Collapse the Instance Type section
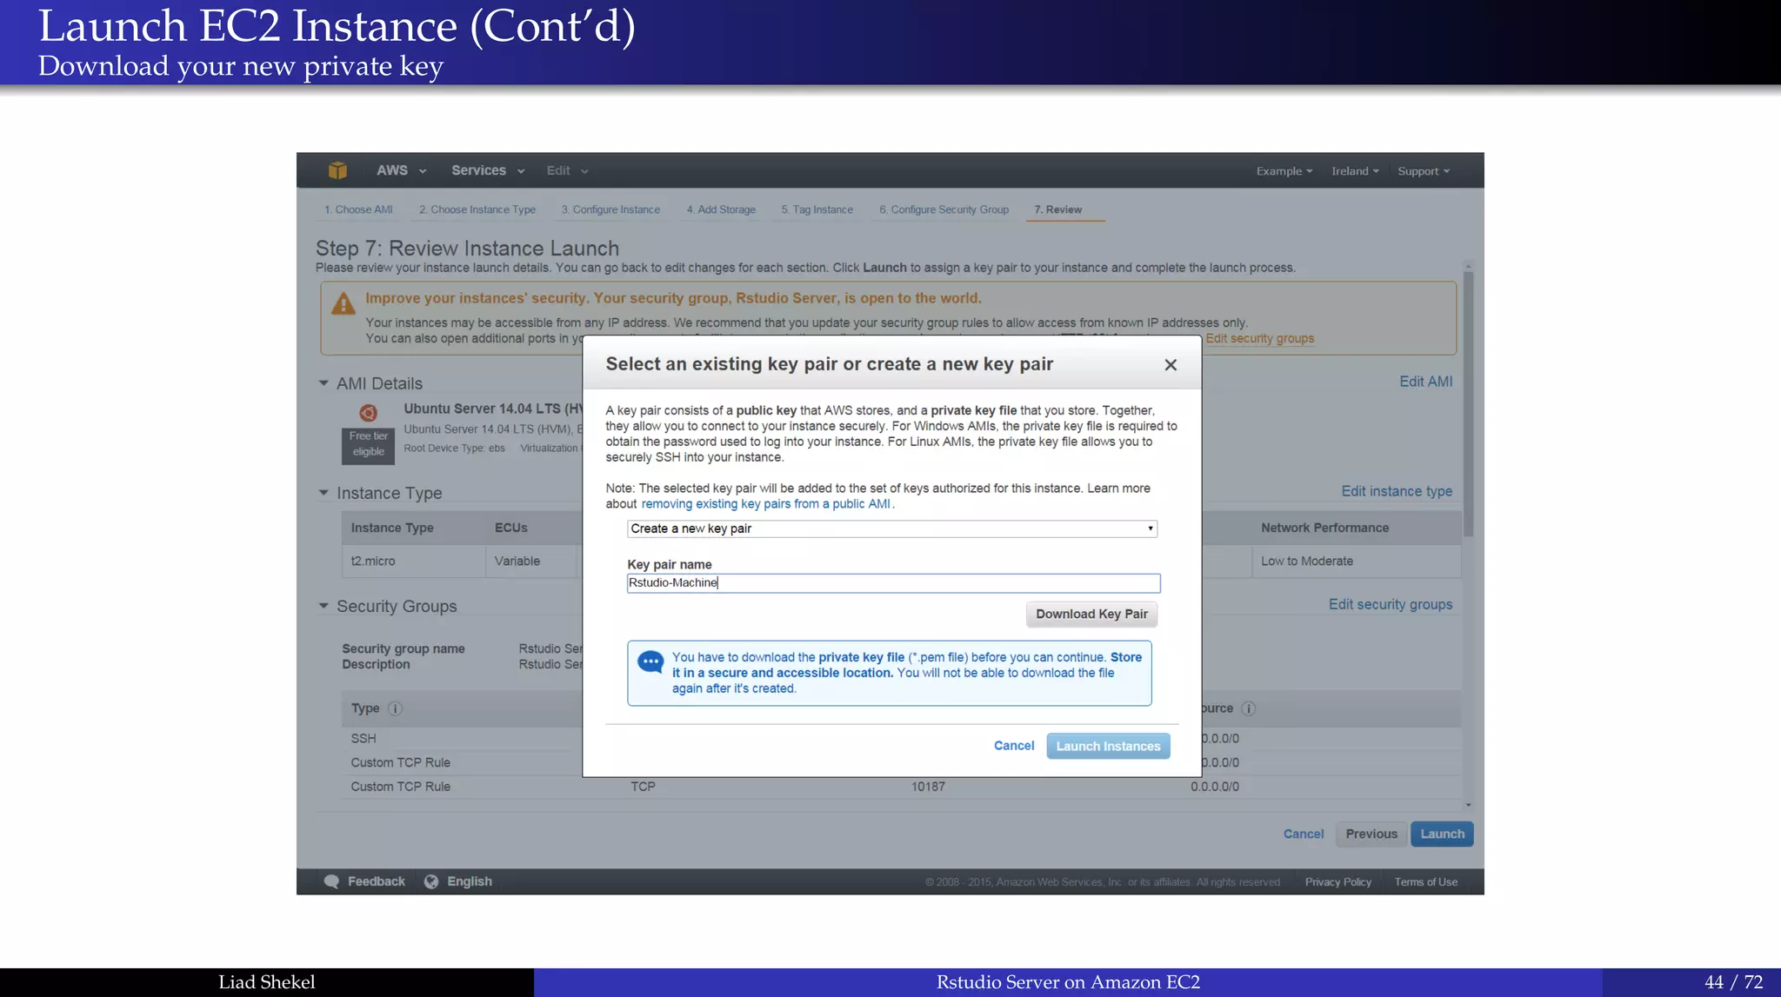This screenshot has height=997, width=1781. [324, 493]
